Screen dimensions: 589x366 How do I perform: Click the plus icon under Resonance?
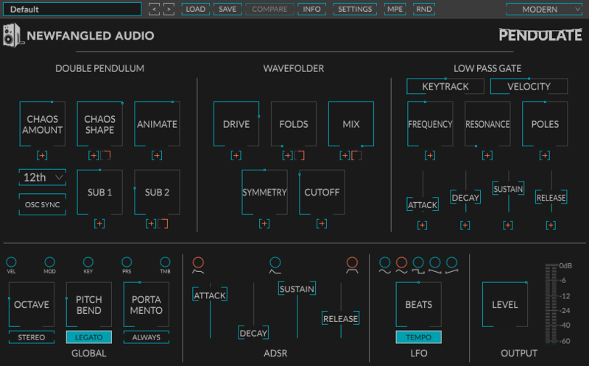(487, 156)
